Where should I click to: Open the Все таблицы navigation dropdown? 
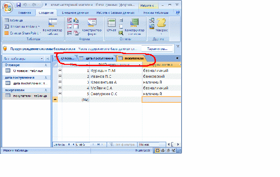coord(42,59)
